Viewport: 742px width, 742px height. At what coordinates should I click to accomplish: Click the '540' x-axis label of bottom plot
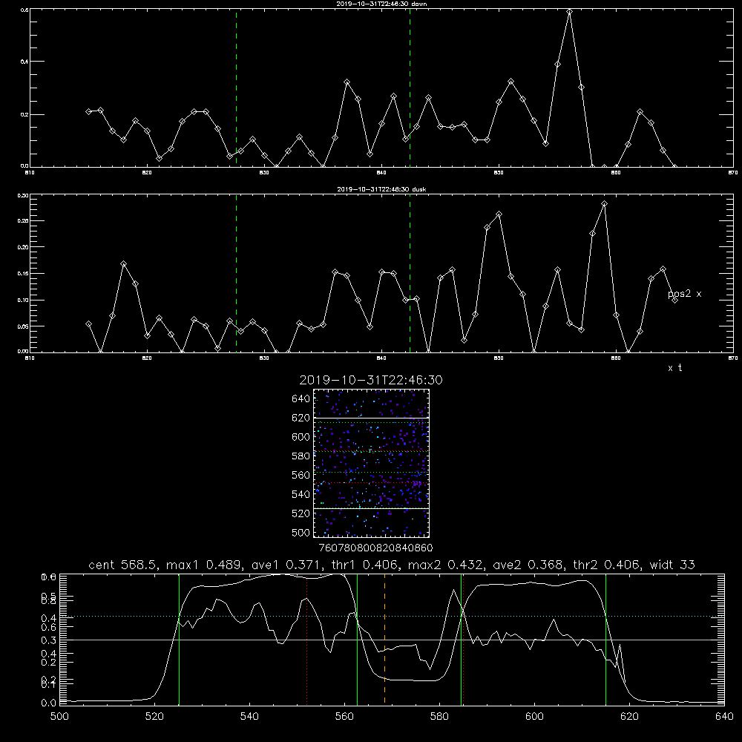[249, 717]
